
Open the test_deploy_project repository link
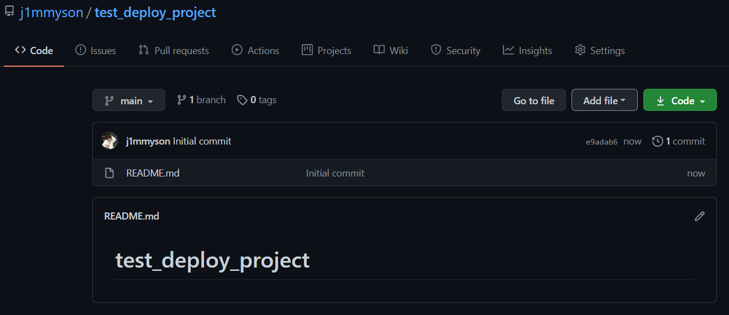155,12
